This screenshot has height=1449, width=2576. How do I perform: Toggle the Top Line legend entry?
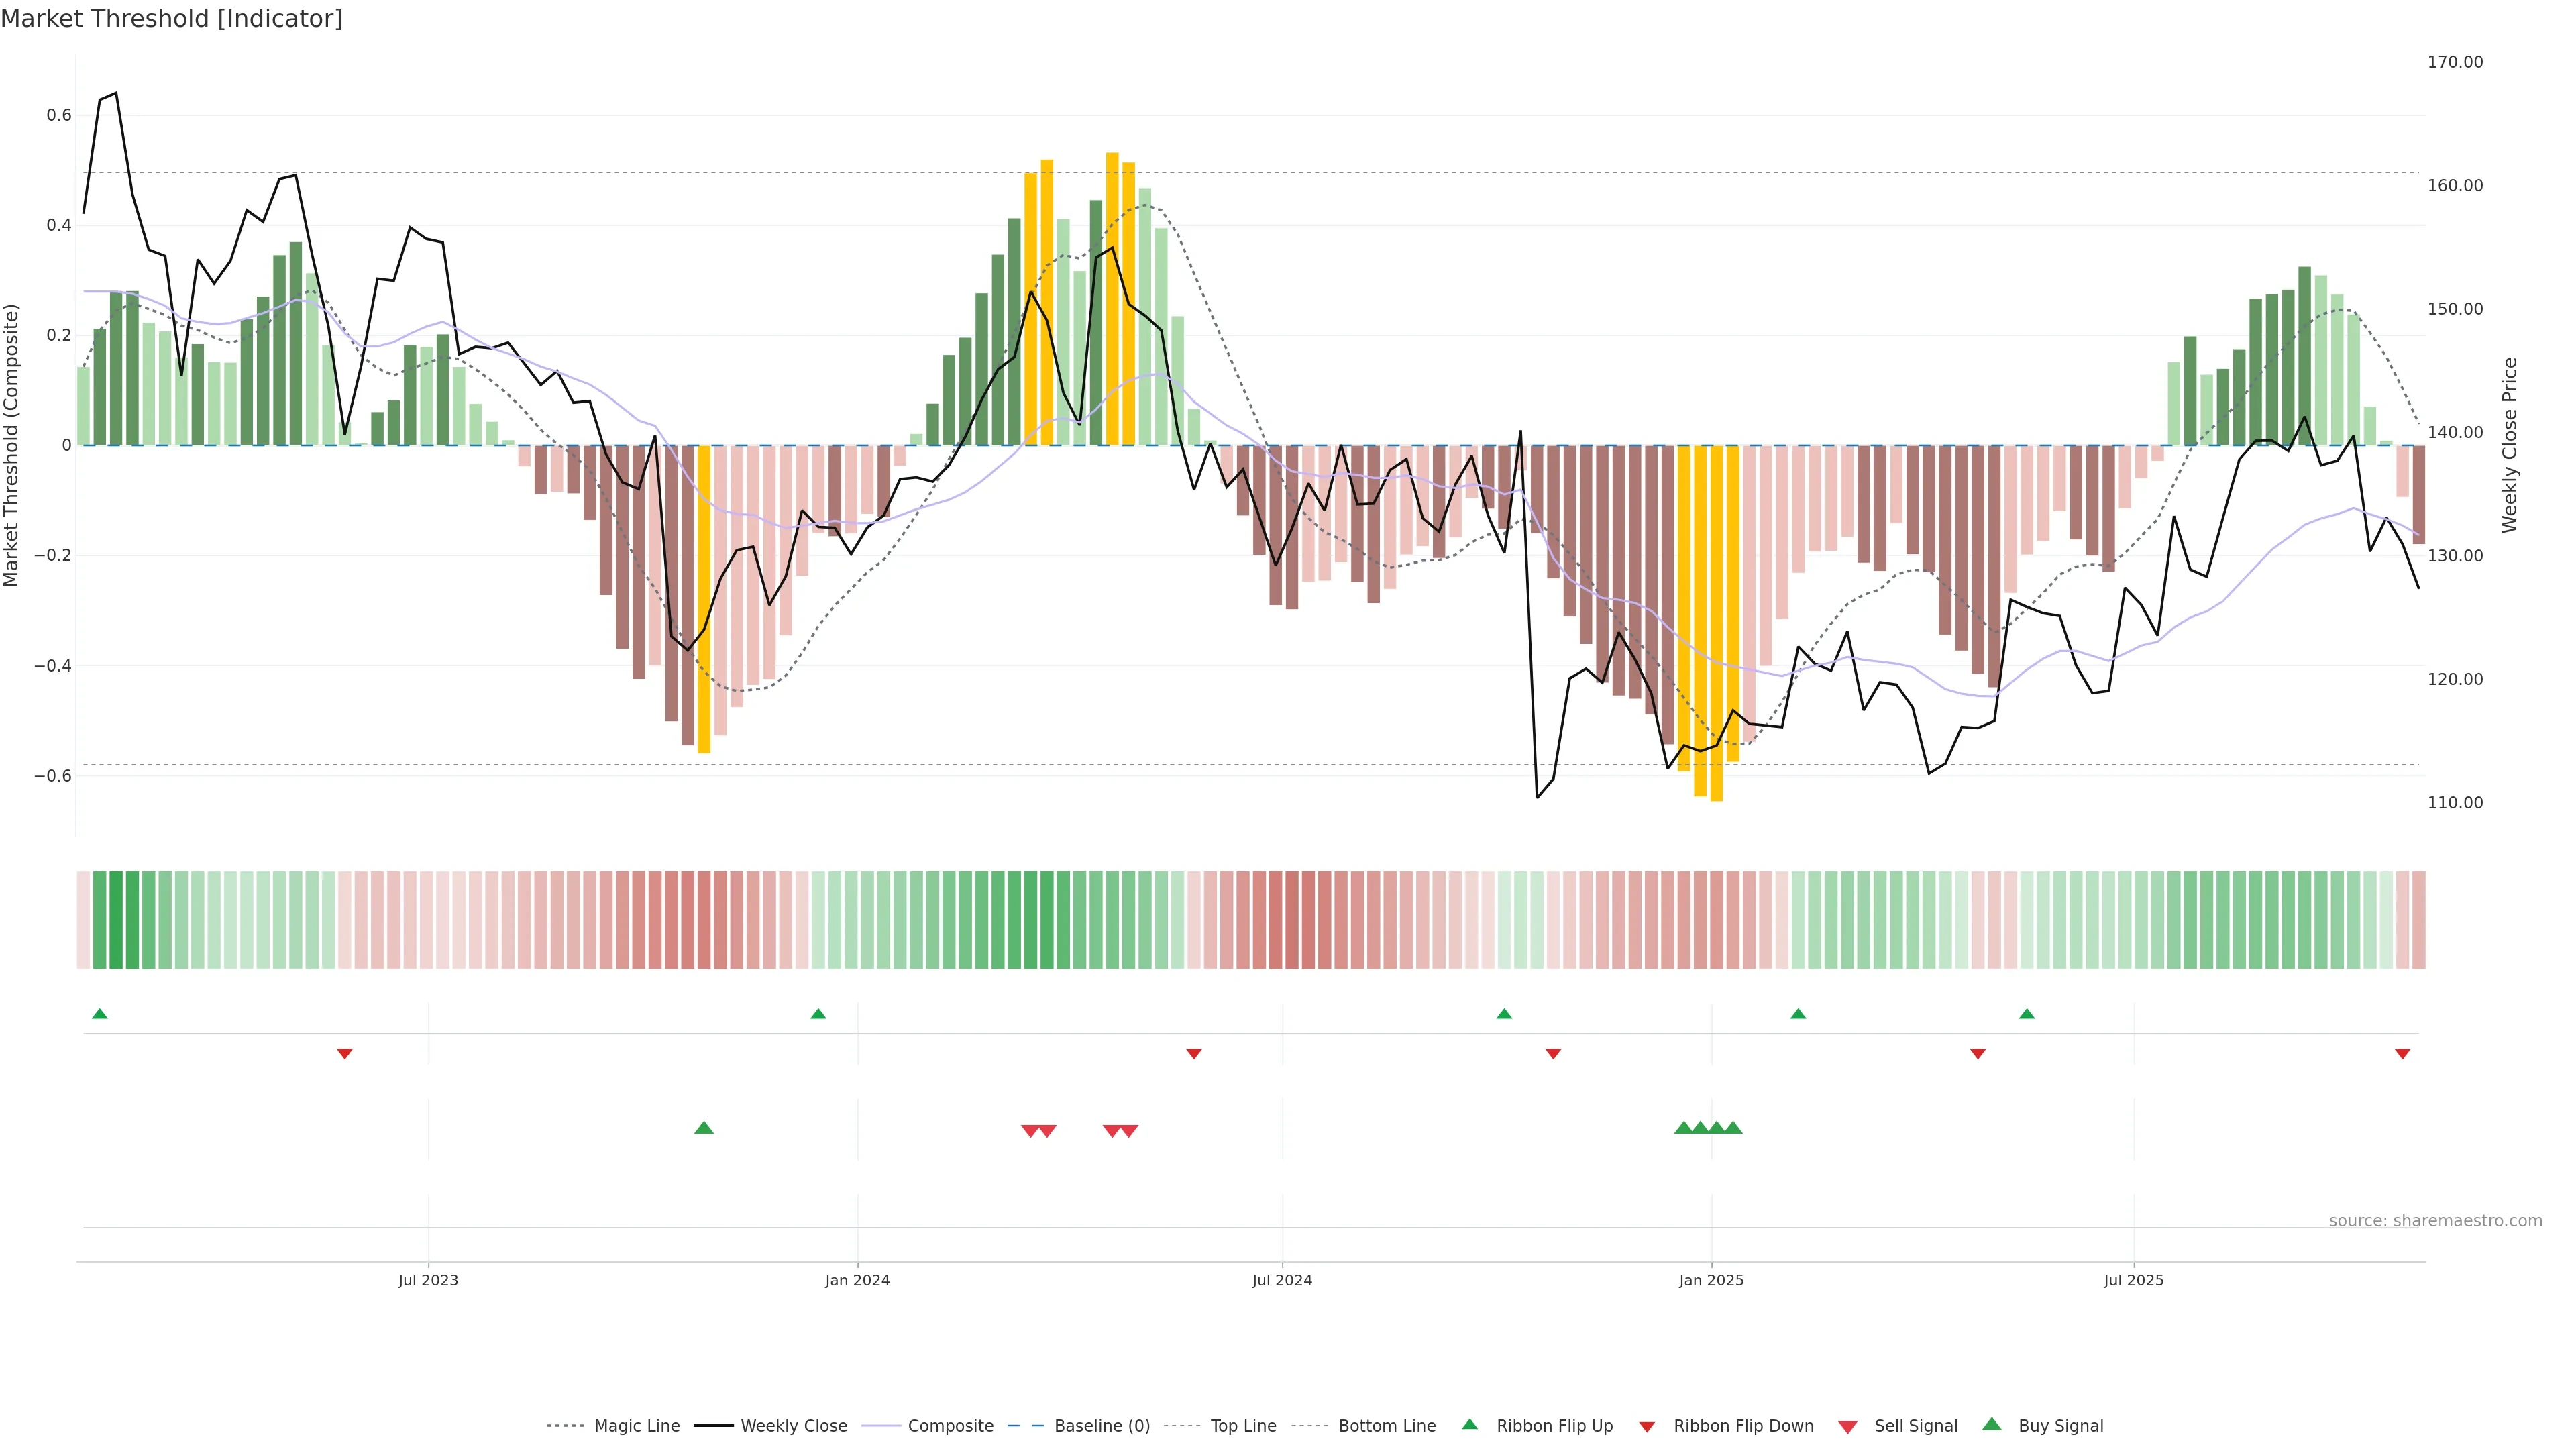point(1243,1426)
